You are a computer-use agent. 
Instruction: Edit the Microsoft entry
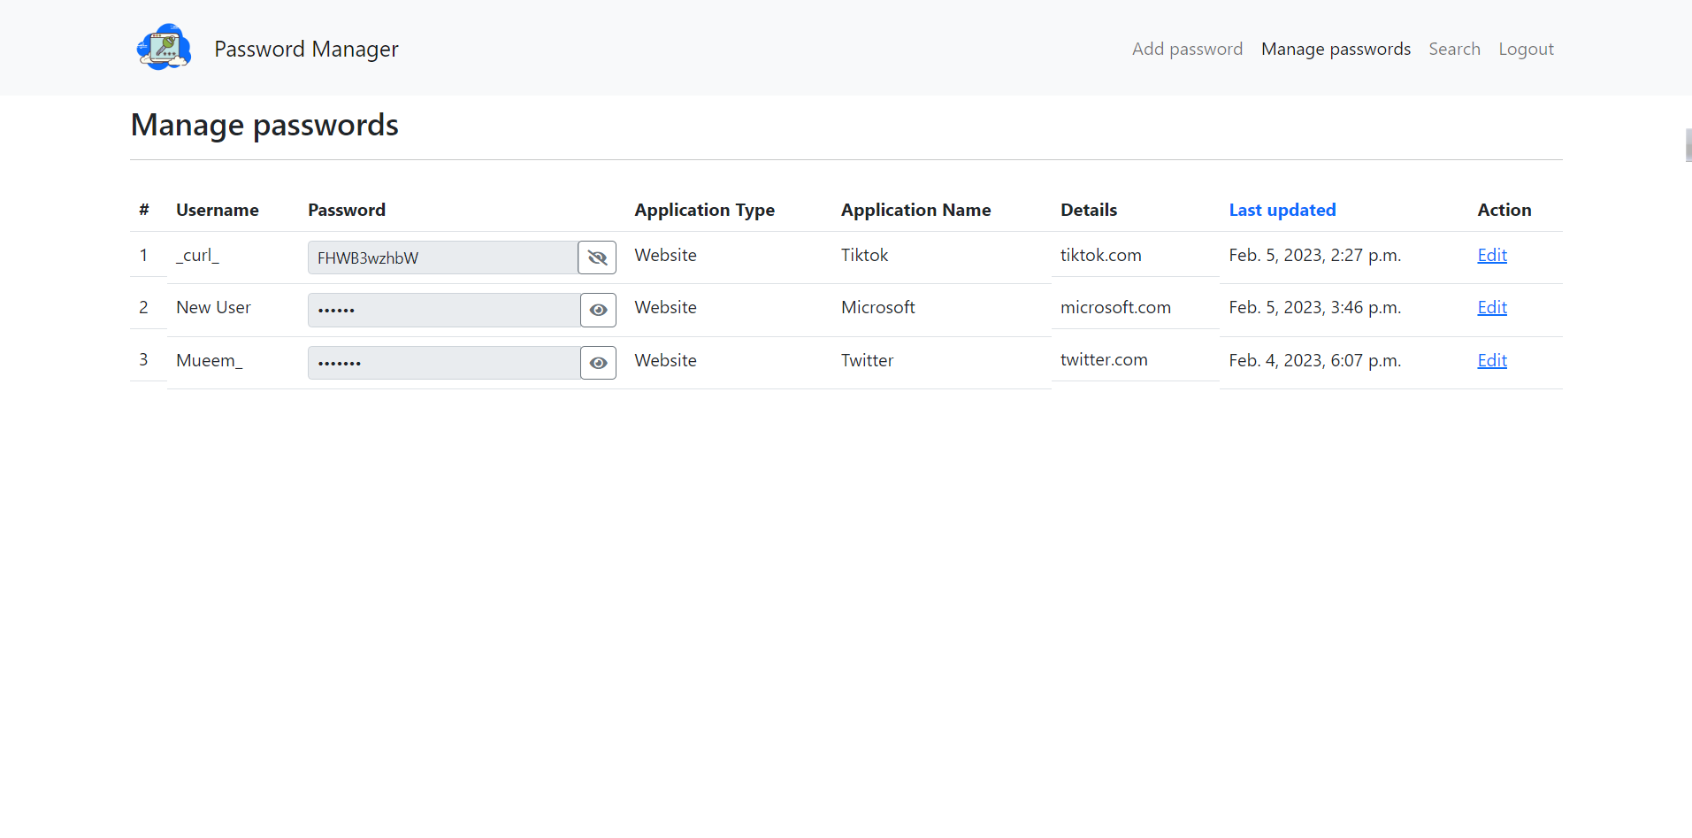(x=1492, y=307)
